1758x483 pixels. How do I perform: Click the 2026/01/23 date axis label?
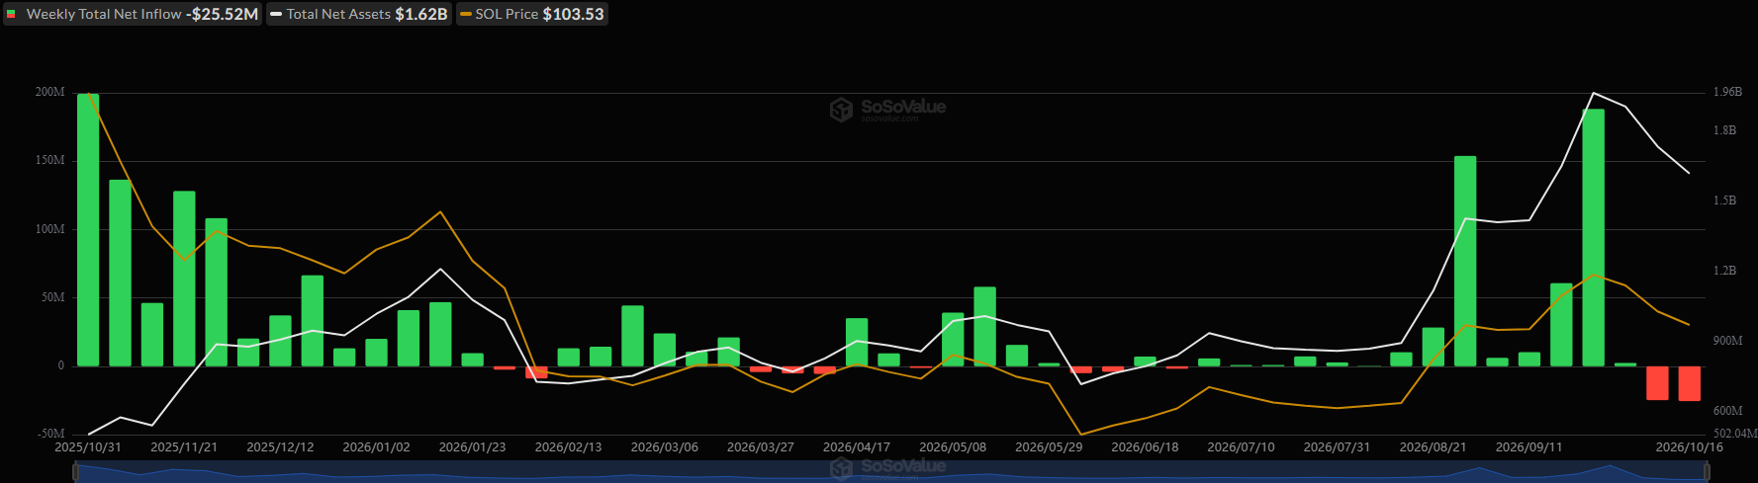(472, 447)
